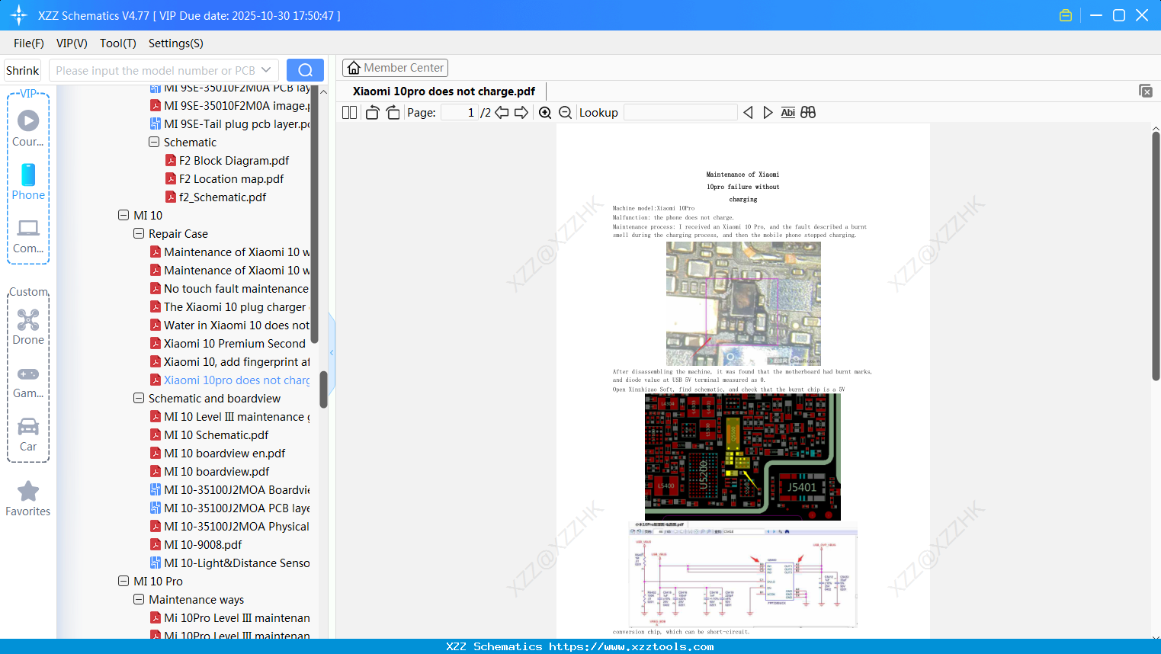This screenshot has height=654, width=1161.
Task: Open MI 10-9008.pdf file
Action: [196, 545]
